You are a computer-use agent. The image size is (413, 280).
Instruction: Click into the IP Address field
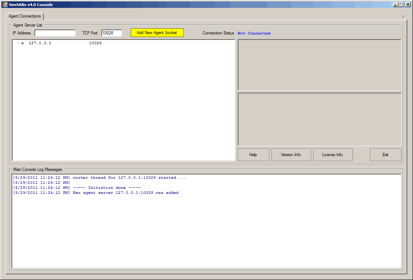[x=55, y=33]
